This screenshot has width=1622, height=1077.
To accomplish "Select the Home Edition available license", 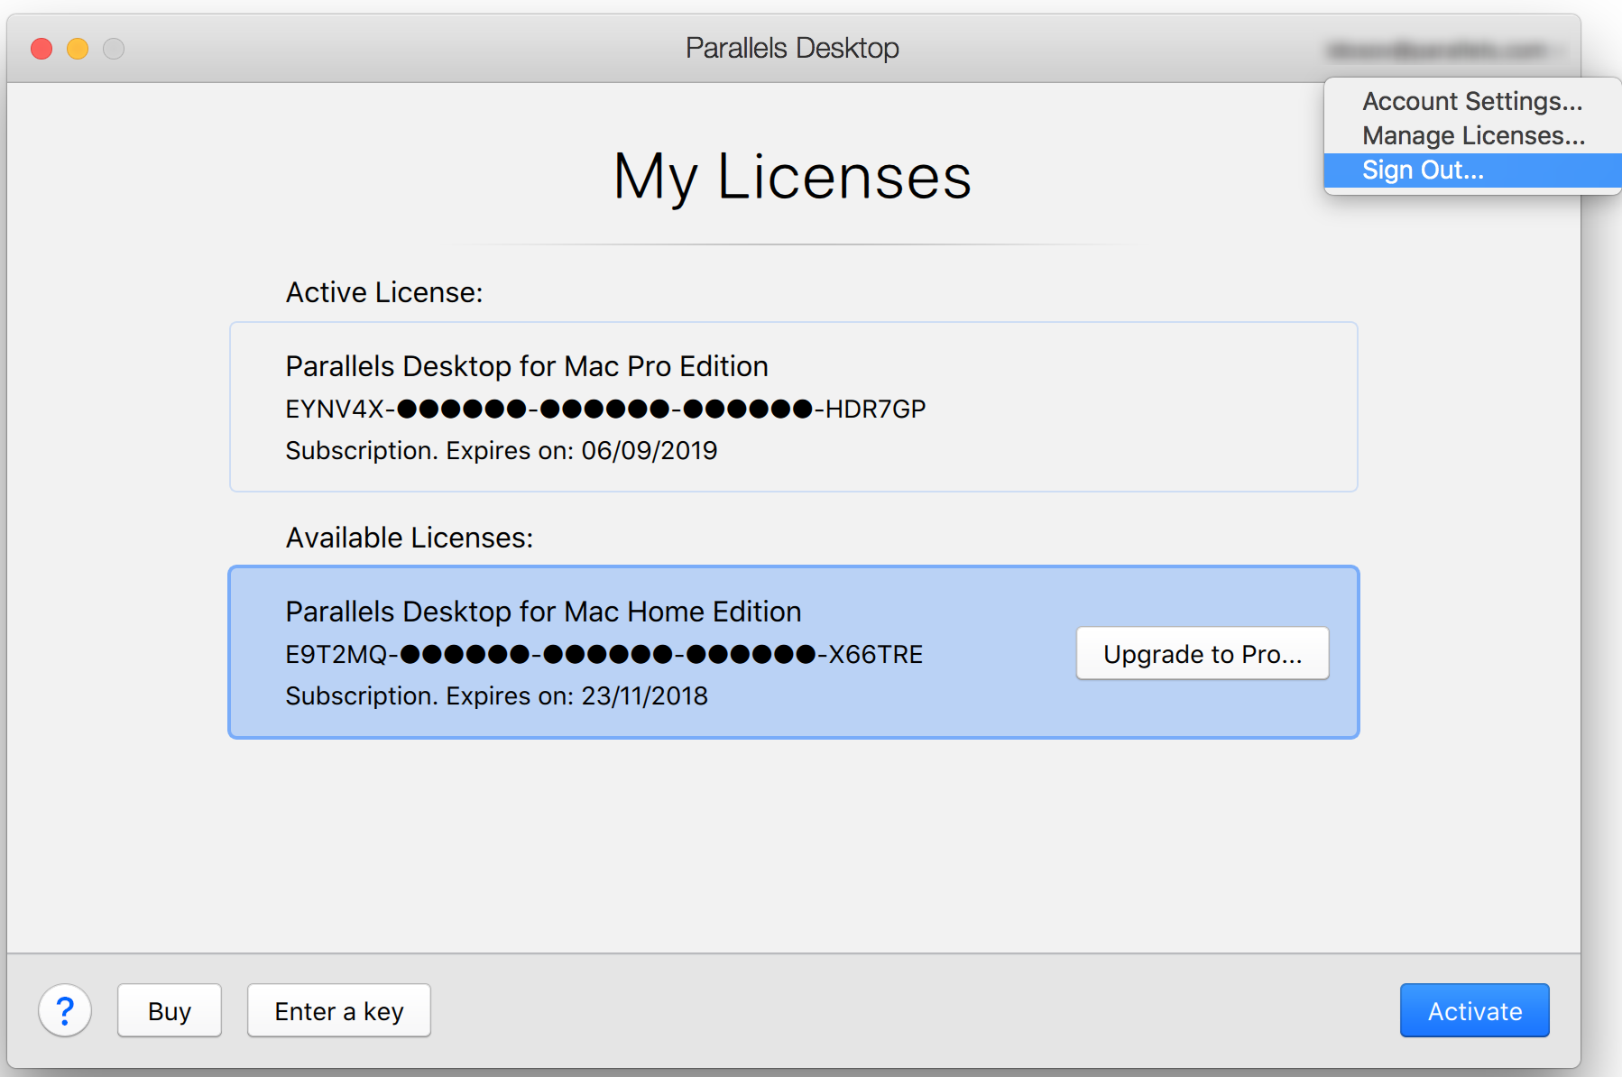I will (x=793, y=652).
